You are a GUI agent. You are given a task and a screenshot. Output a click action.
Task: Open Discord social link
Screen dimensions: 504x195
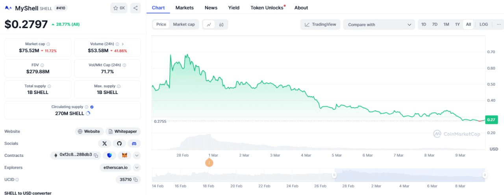click(x=134, y=143)
